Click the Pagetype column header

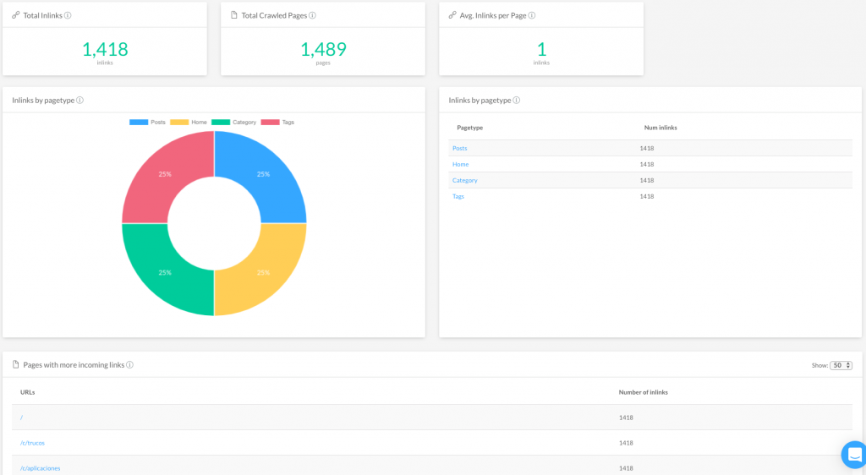[x=470, y=128]
